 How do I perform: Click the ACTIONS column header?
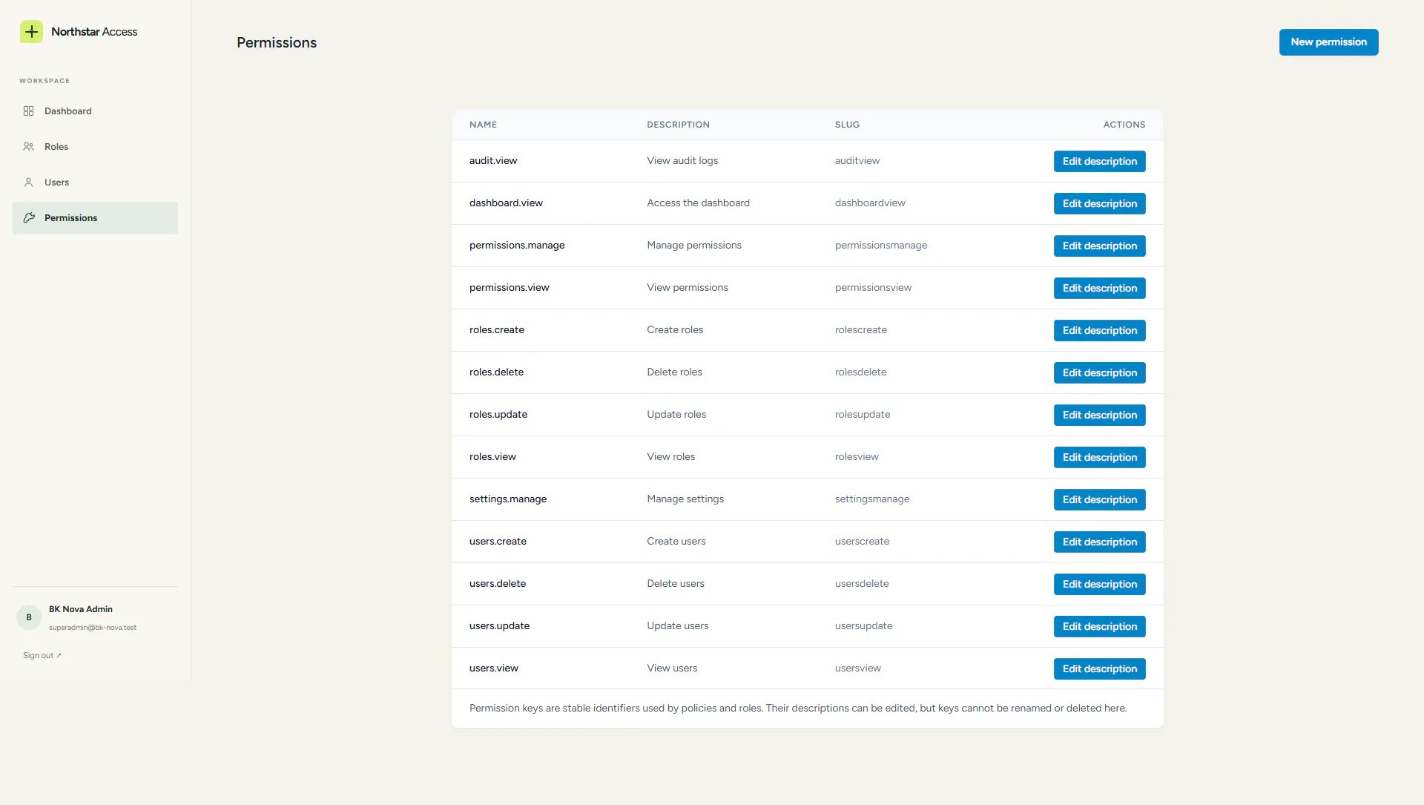(1124, 125)
